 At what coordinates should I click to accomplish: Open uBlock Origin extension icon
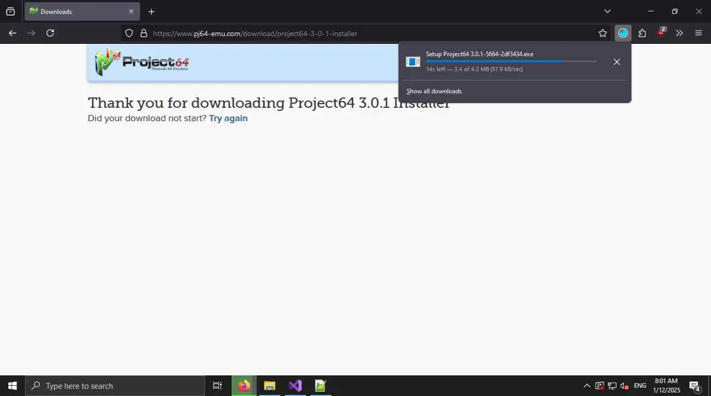pyautogui.click(x=661, y=33)
